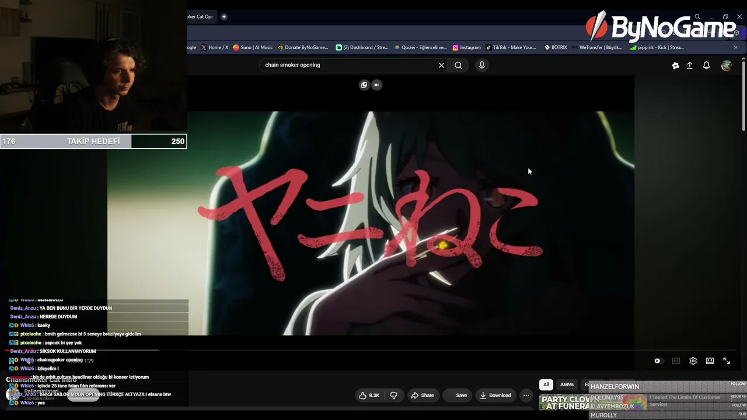Screen dimensions: 747x420
Task: Select the AMVs filter chip
Action: (567, 384)
